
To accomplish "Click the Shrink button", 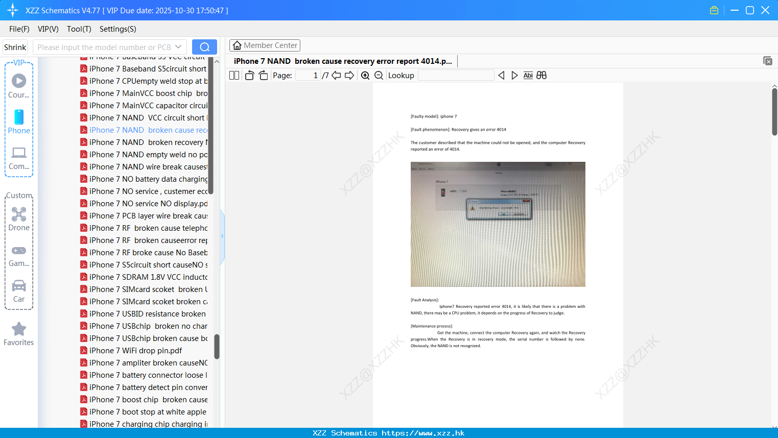I will (x=15, y=47).
